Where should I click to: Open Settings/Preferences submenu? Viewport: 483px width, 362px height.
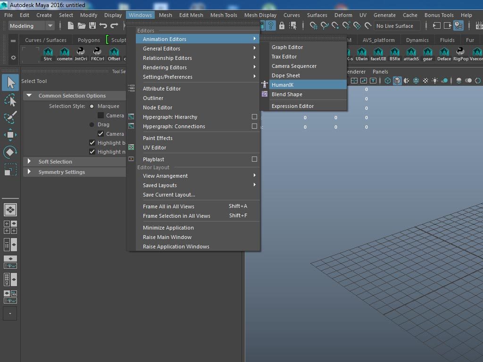(x=198, y=77)
